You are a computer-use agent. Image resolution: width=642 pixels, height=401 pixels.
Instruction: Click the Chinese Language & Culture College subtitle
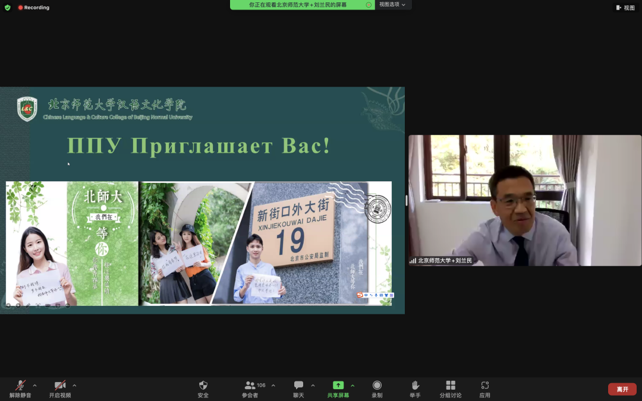coord(118,117)
